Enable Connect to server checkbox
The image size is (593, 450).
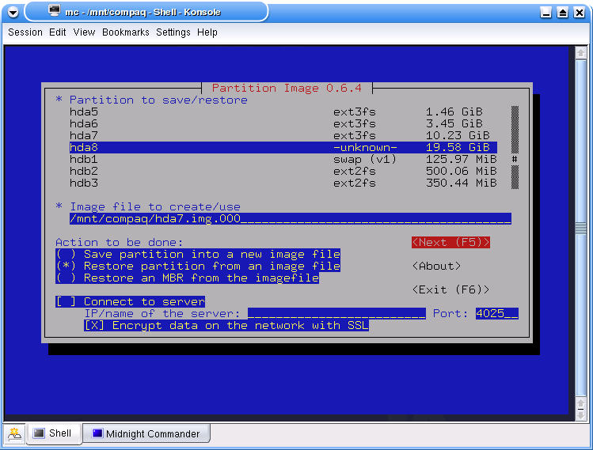pos(130,301)
